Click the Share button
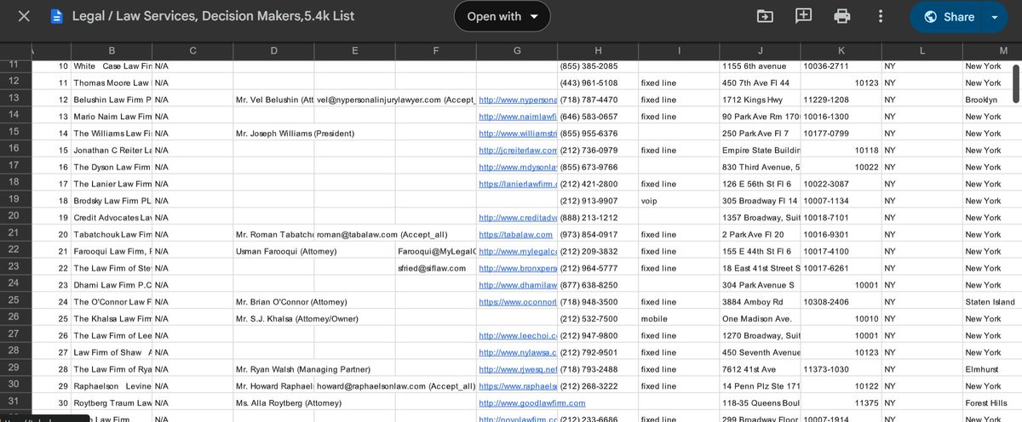The height and width of the screenshot is (422, 1022). tap(947, 16)
